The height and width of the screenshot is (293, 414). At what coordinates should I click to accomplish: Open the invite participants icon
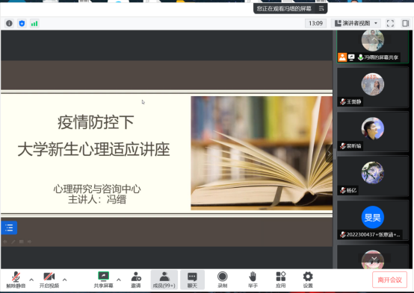(x=136, y=280)
